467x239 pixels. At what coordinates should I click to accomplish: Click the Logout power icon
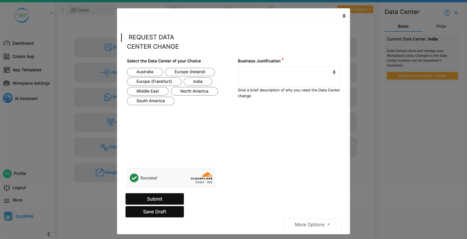pos(6,188)
